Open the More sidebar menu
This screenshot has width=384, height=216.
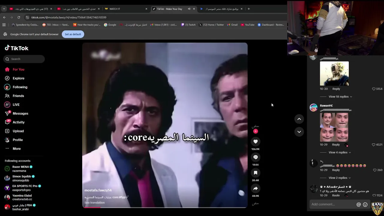13,149
